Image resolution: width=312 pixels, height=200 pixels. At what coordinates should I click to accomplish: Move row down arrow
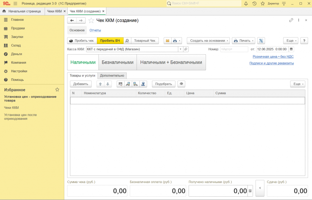click(108, 84)
